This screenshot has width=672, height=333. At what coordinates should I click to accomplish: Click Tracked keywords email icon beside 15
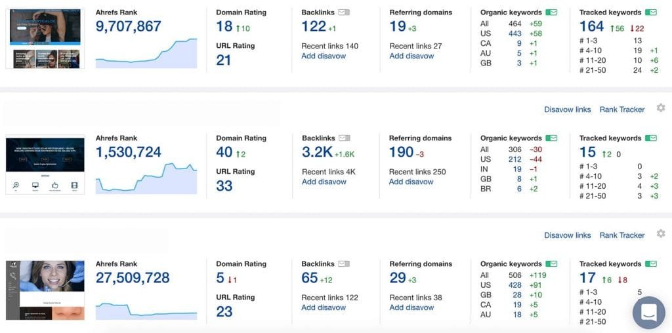point(650,138)
